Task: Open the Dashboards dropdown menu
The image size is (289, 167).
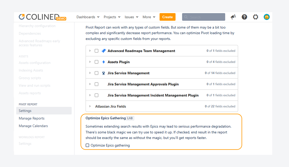Action: pos(88,17)
